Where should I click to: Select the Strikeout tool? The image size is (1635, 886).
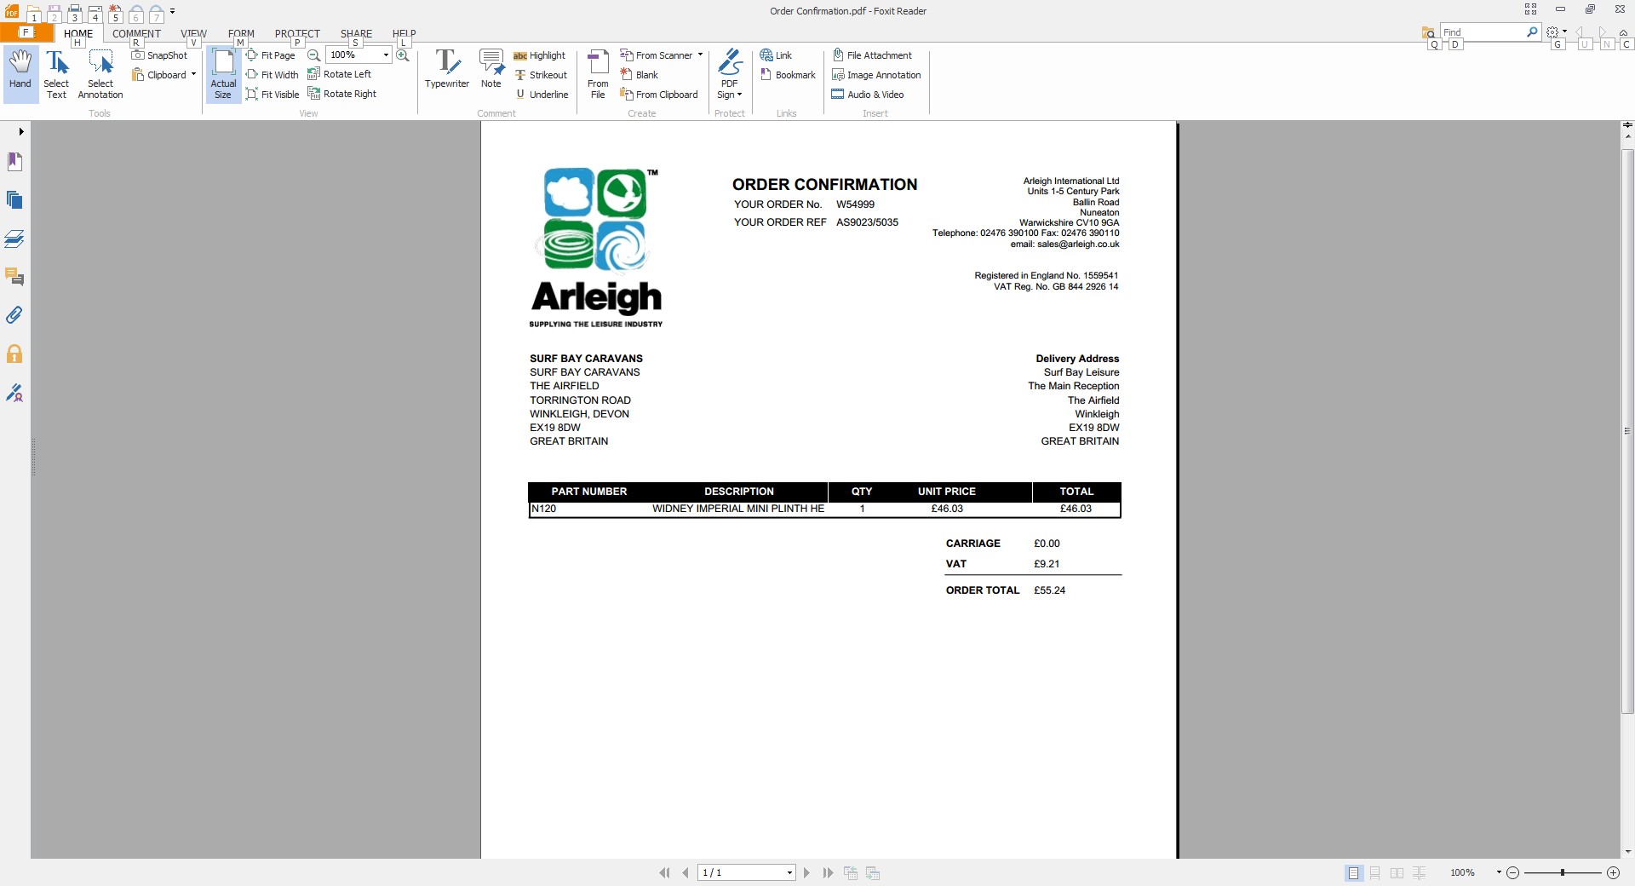[x=541, y=75]
